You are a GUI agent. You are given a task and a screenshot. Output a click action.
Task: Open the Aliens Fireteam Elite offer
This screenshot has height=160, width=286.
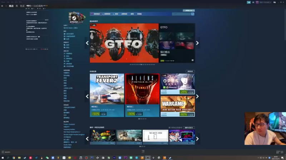click(142, 95)
